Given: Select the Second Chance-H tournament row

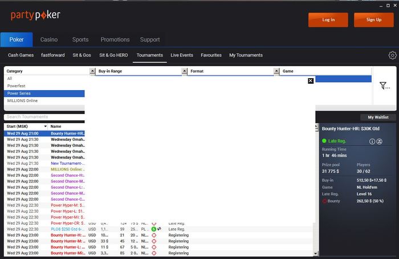Looking at the screenshot, I should pyautogui.click(x=44, y=175).
